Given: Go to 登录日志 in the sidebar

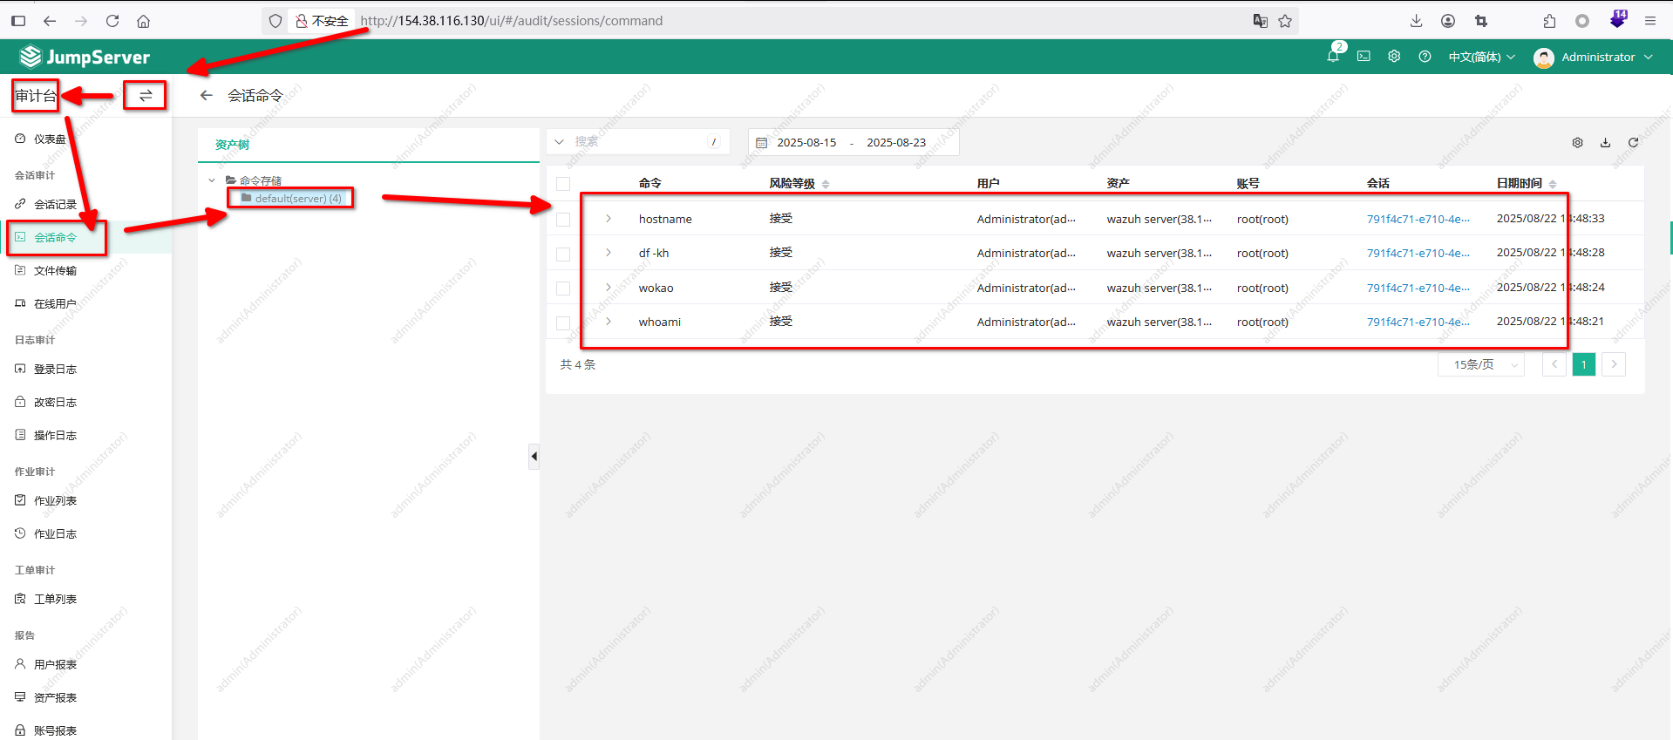Looking at the screenshot, I should coord(55,370).
